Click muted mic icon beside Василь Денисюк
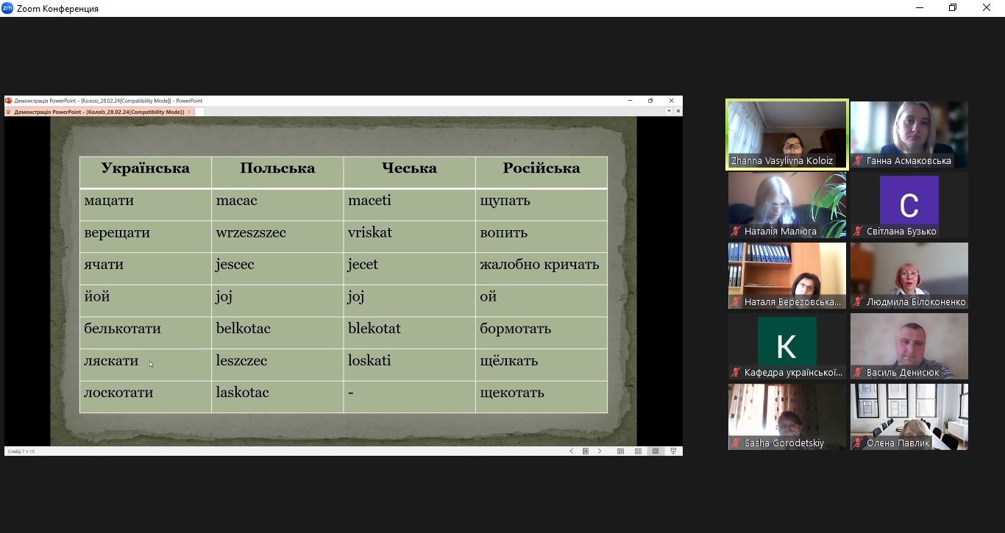 click(858, 373)
